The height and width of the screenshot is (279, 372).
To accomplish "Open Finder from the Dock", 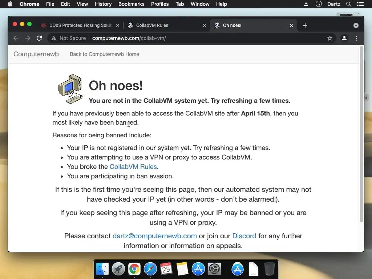I will (102, 269).
